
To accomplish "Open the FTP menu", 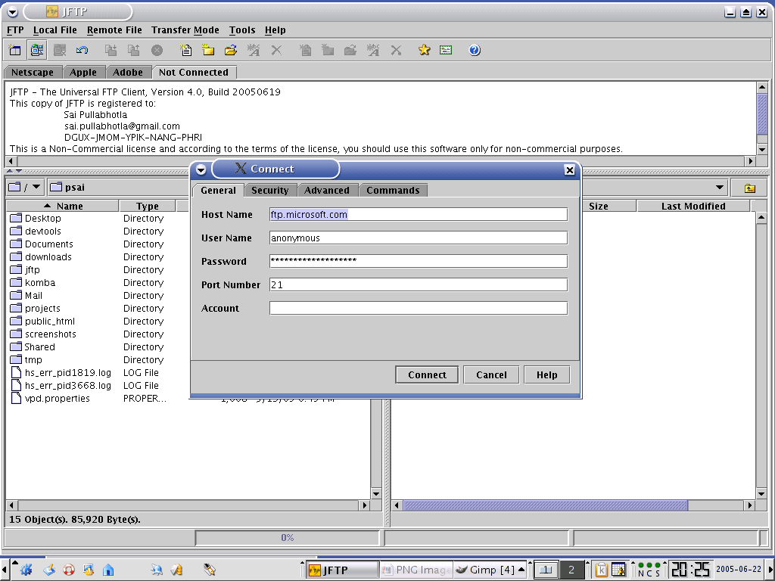I will [x=15, y=30].
